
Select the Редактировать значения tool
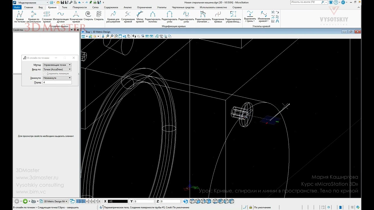[203, 17]
